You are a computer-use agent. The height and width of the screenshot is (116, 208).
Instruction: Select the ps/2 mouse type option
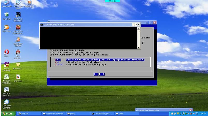100,60
